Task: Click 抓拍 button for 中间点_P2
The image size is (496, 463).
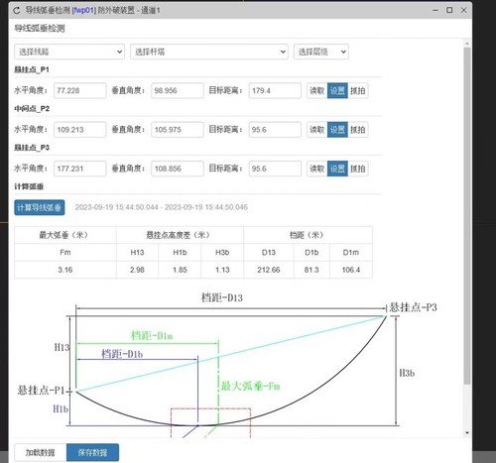Action: 358,130
